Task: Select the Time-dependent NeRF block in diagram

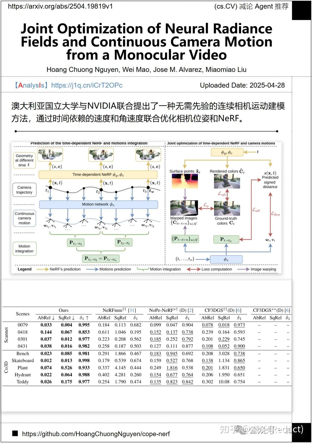Action: 98,175
